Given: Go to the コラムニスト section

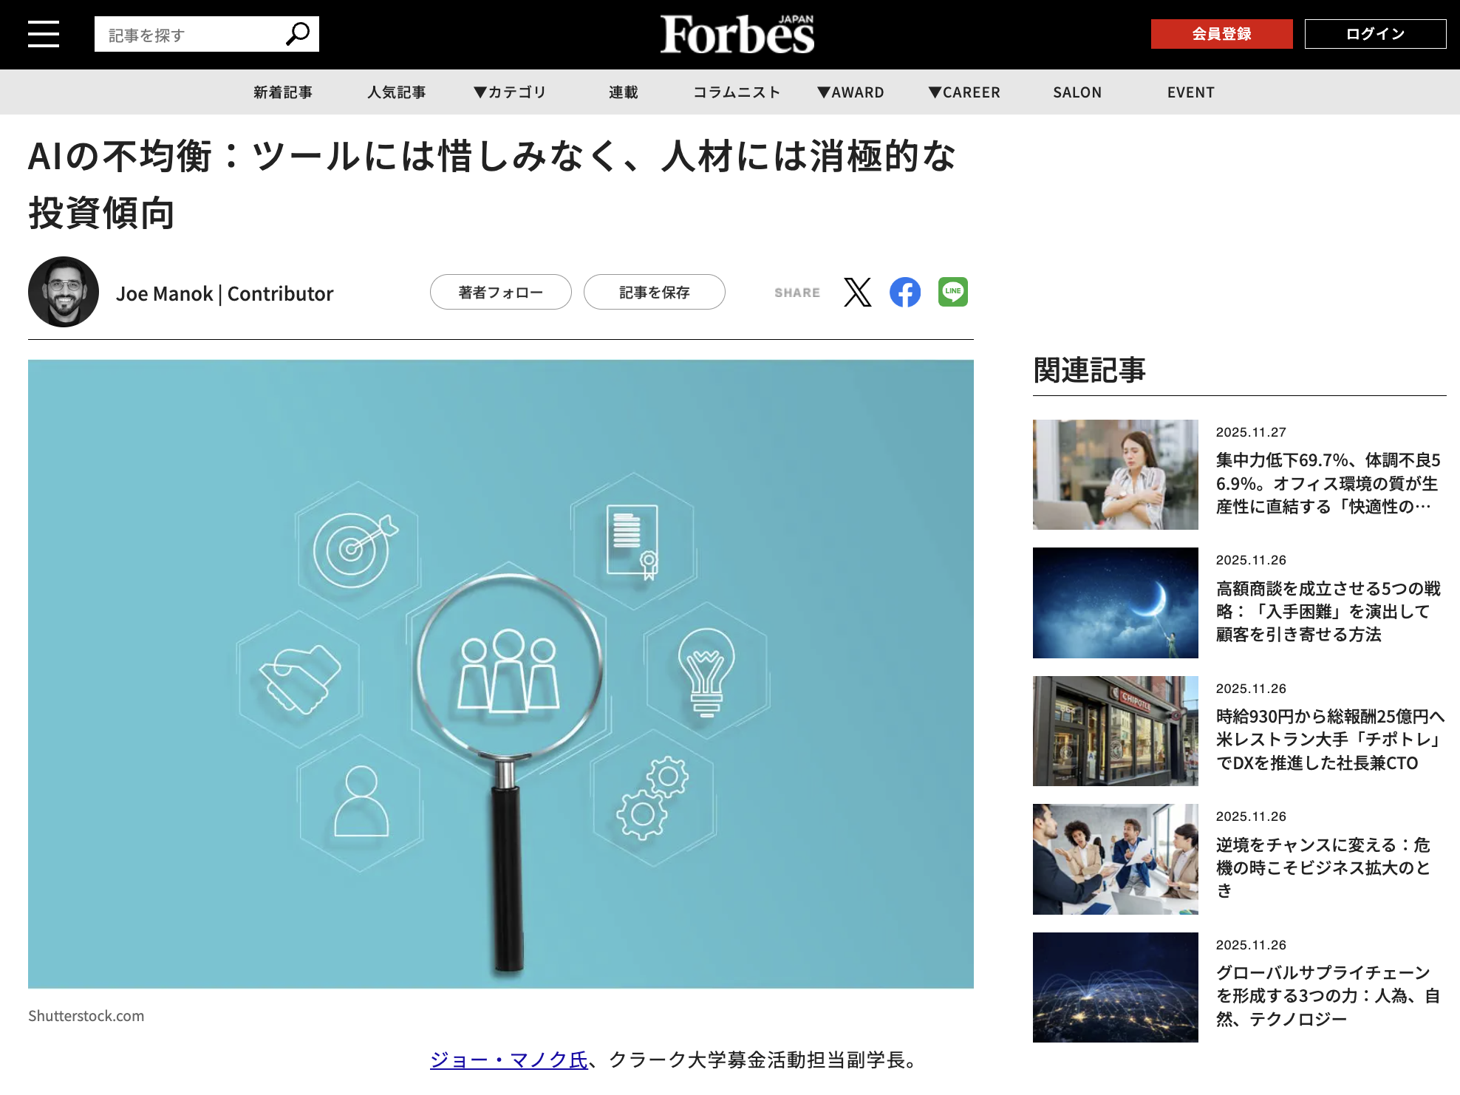Looking at the screenshot, I should click(x=737, y=92).
